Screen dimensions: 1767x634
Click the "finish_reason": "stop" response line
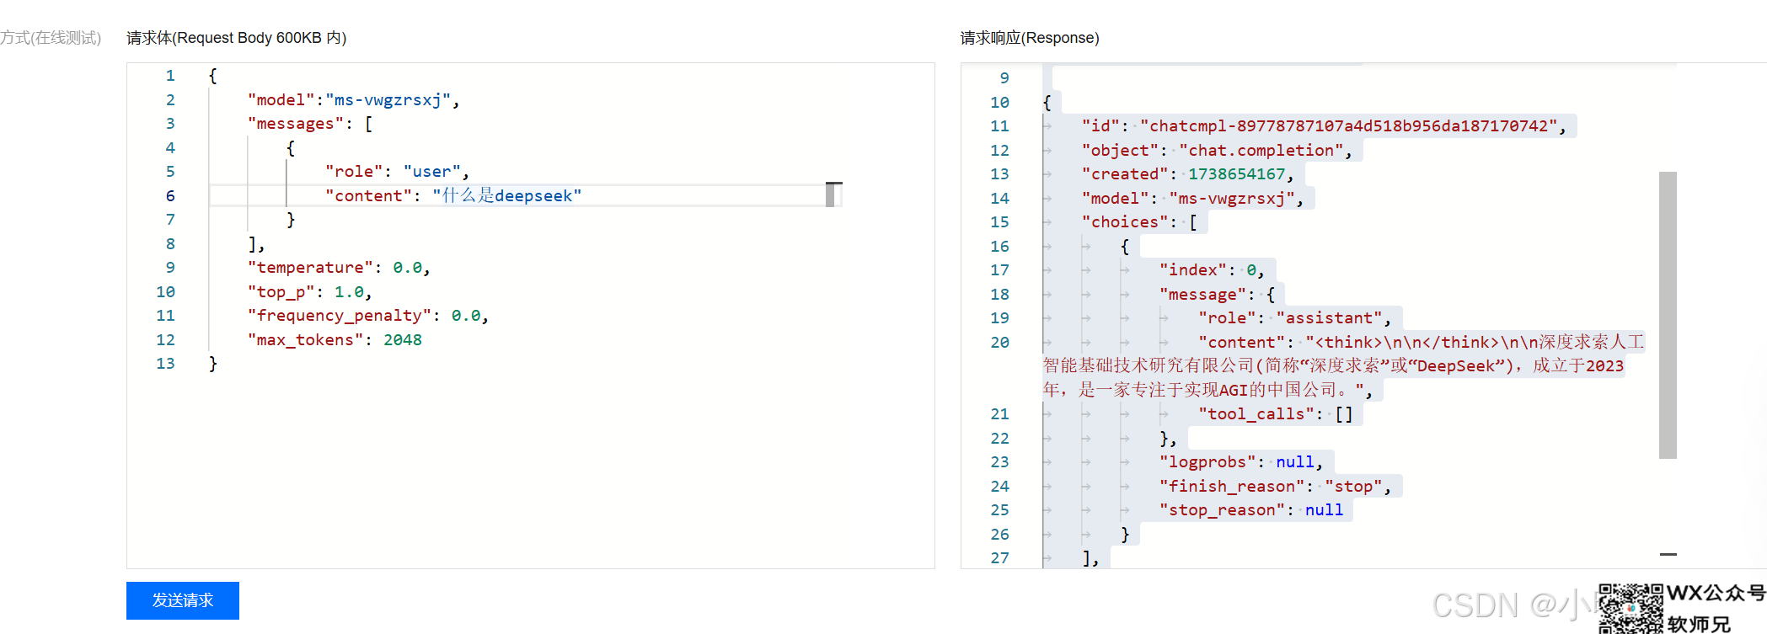[1275, 487]
